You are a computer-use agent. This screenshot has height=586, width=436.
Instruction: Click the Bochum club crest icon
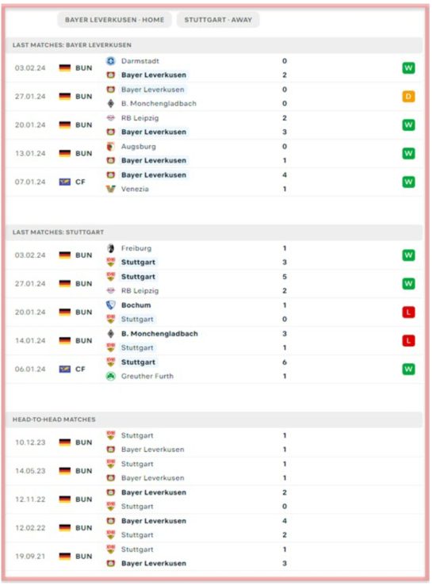111,305
